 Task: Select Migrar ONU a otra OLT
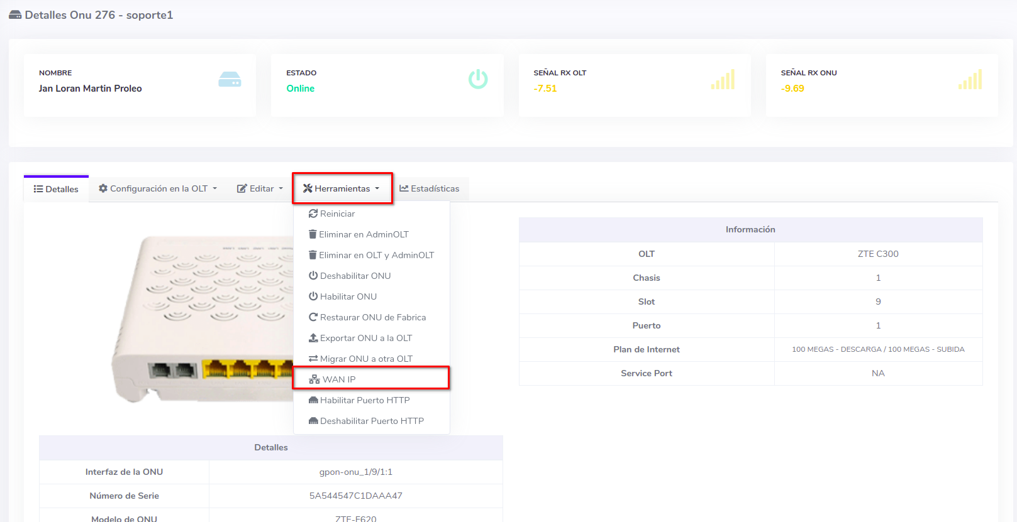pyautogui.click(x=366, y=359)
